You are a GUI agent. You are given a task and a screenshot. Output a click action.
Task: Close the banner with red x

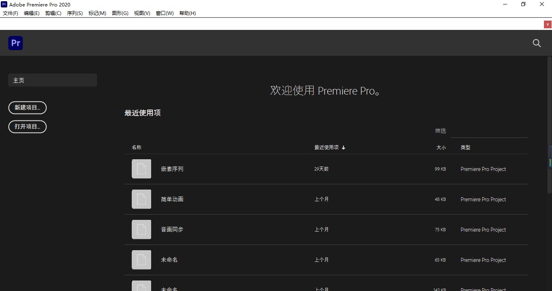click(548, 24)
